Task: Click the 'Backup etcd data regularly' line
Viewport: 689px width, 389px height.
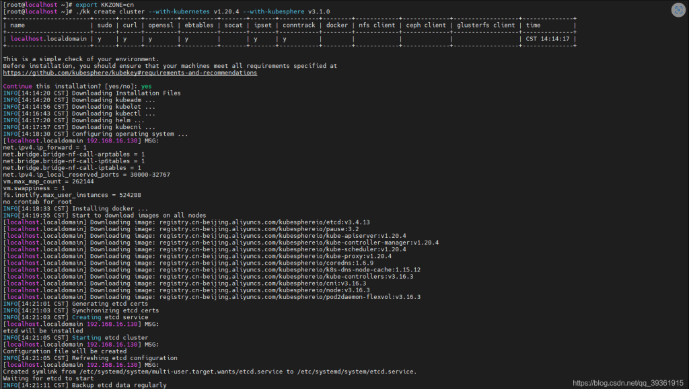Action: click(x=84, y=385)
